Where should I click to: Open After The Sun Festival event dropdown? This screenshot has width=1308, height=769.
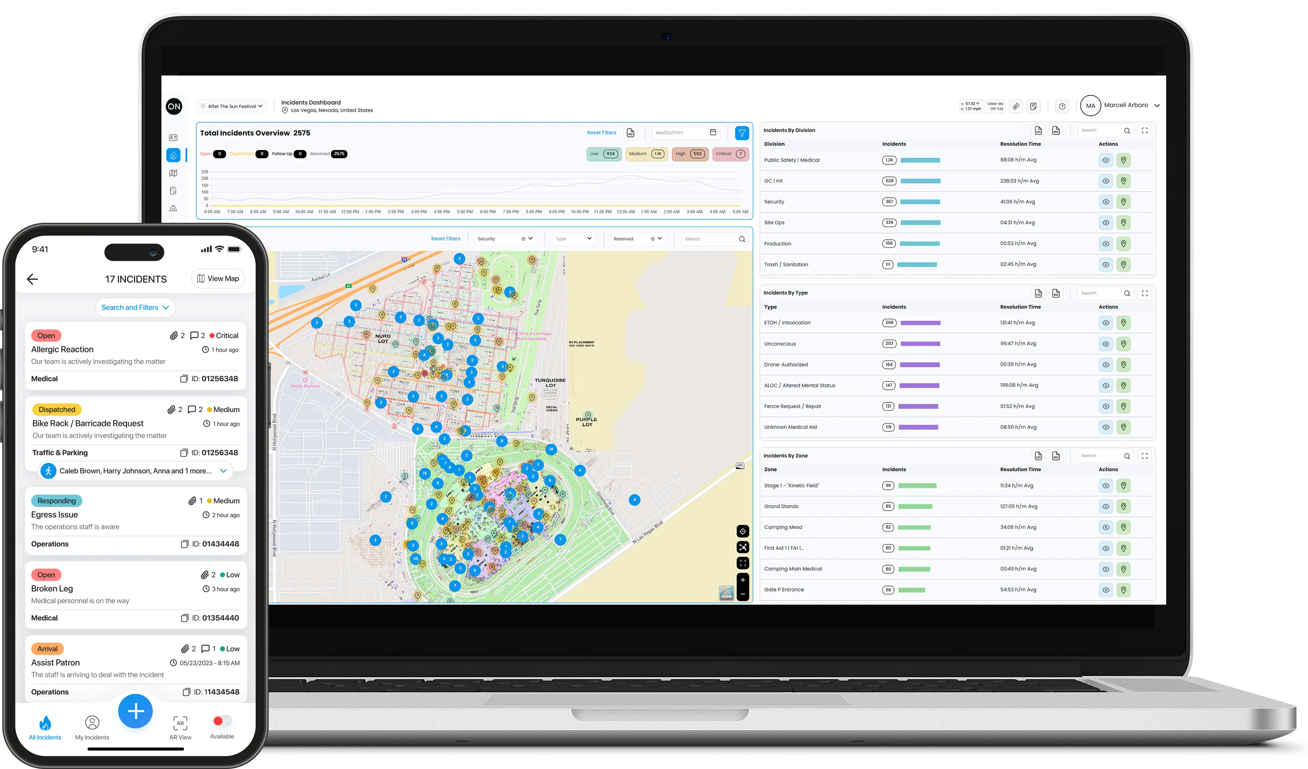tap(232, 106)
